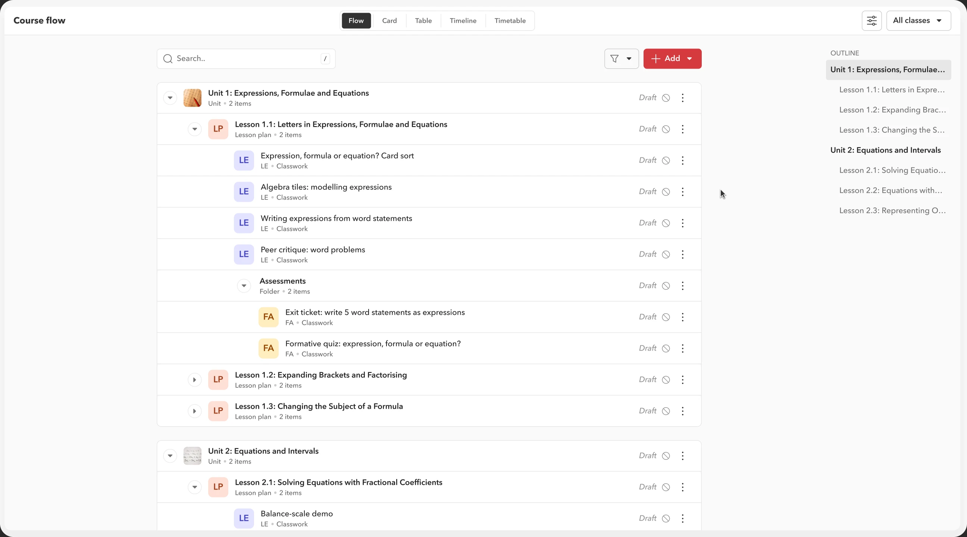Screen dimensions: 967x537
Task: Expand Lesson 1.2 Expanding Brackets
Action: [194, 380]
